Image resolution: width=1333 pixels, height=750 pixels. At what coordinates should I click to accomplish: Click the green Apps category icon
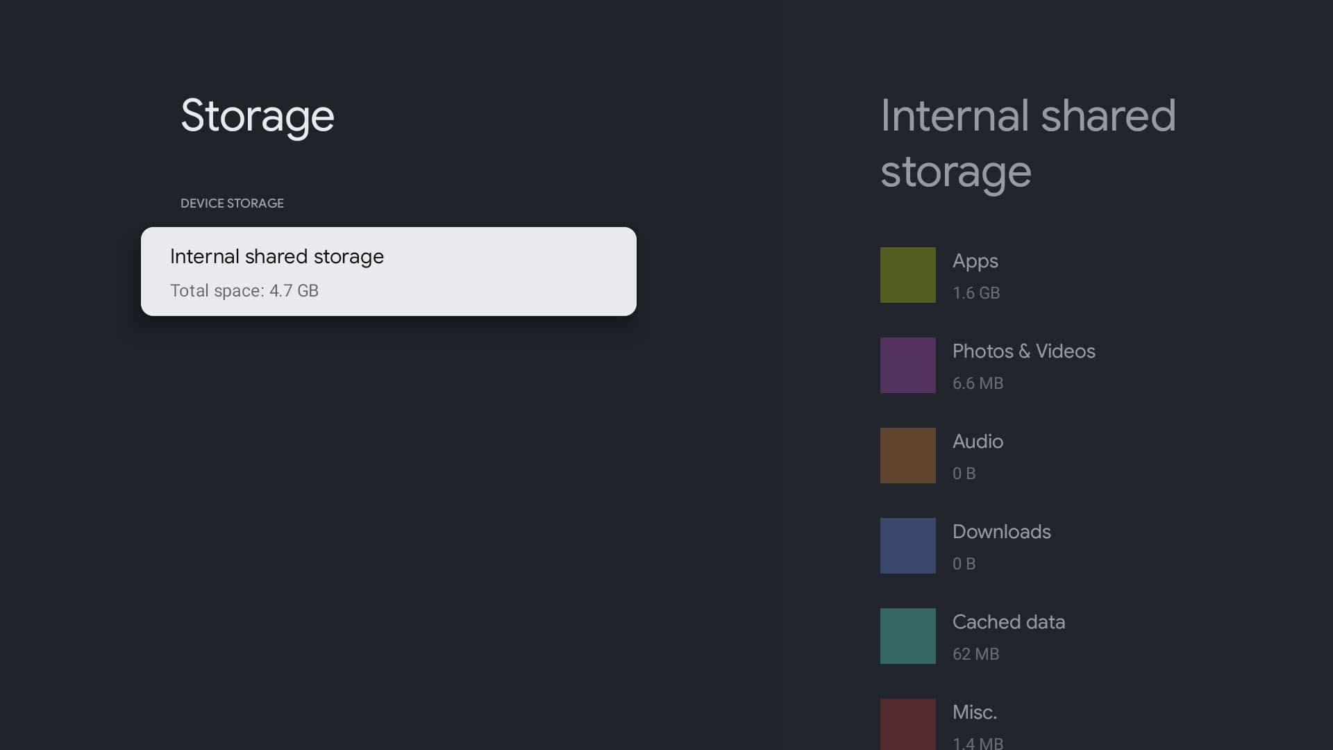(907, 274)
